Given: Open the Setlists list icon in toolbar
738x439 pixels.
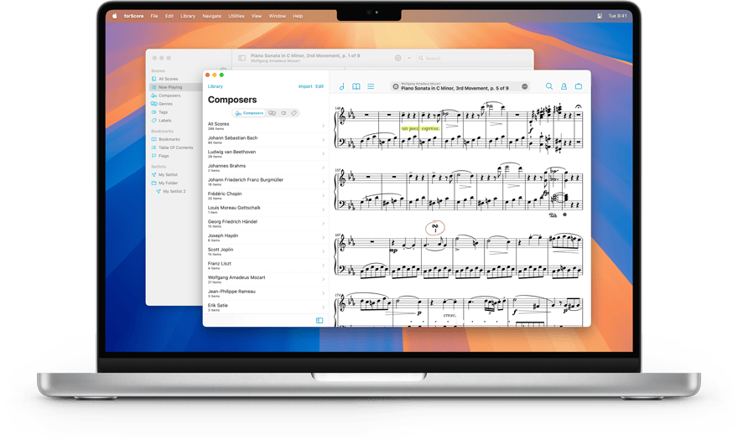Looking at the screenshot, I should point(371,86).
